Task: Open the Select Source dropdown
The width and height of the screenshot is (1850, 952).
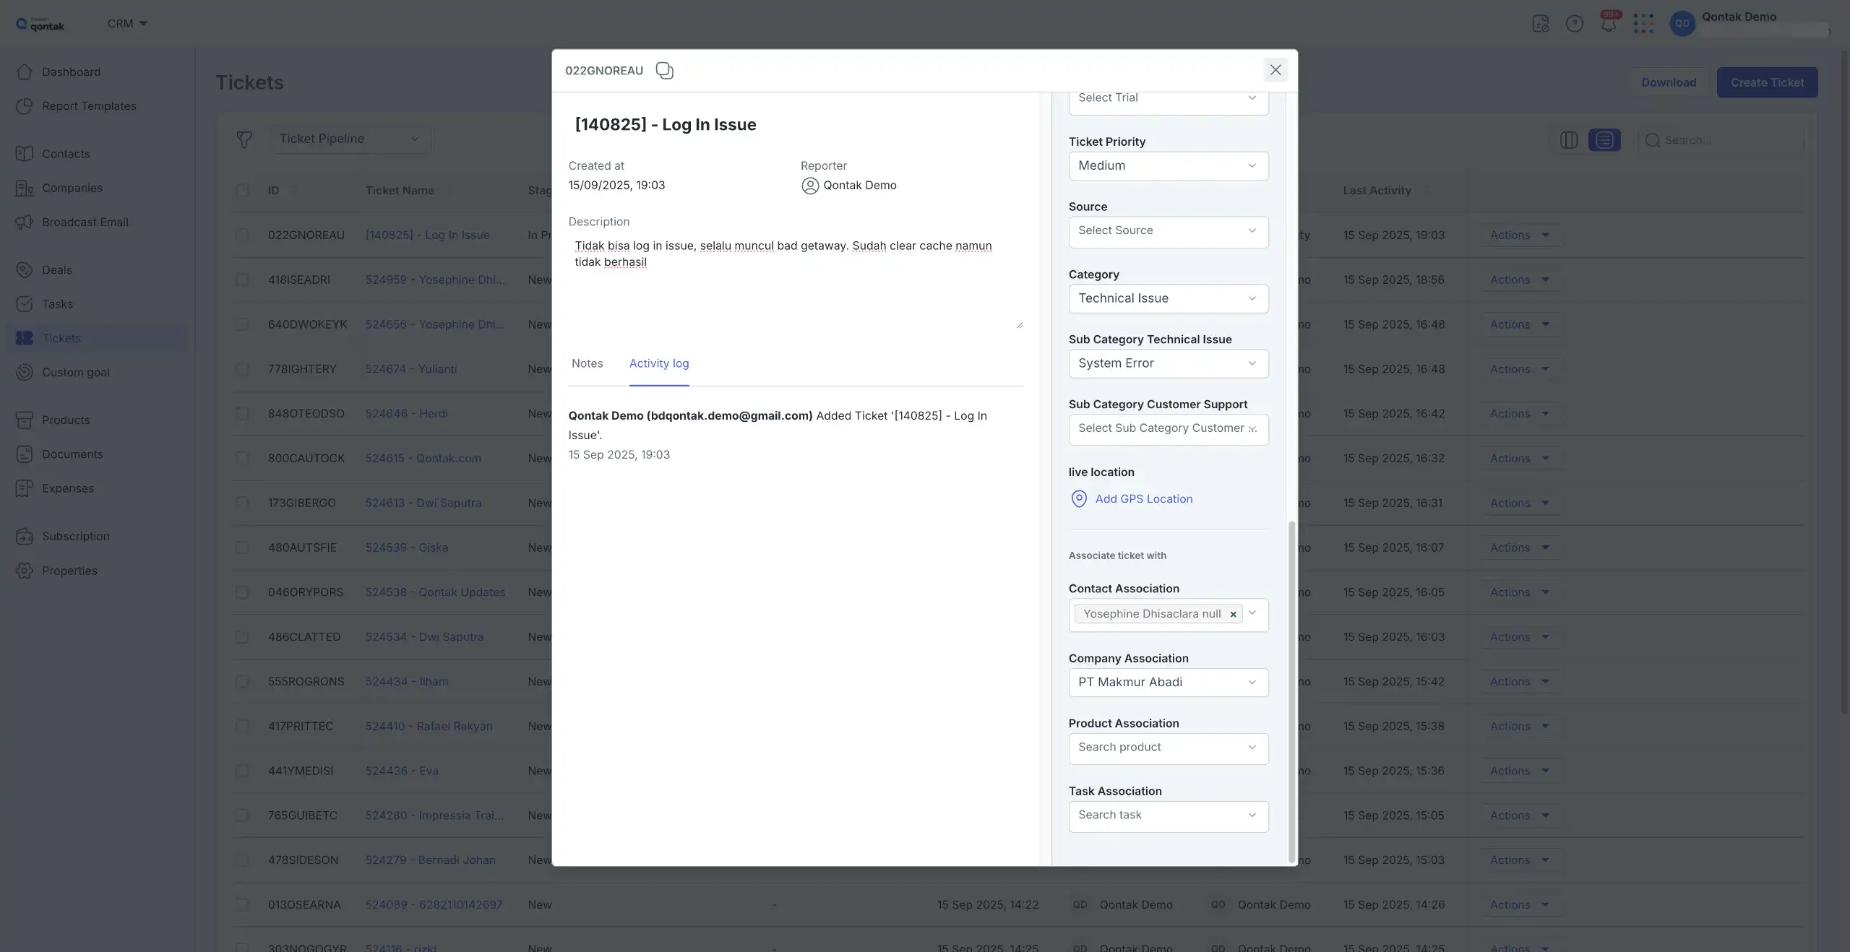Action: (x=1168, y=230)
